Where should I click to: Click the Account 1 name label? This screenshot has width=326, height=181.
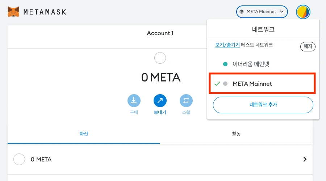[160, 33]
